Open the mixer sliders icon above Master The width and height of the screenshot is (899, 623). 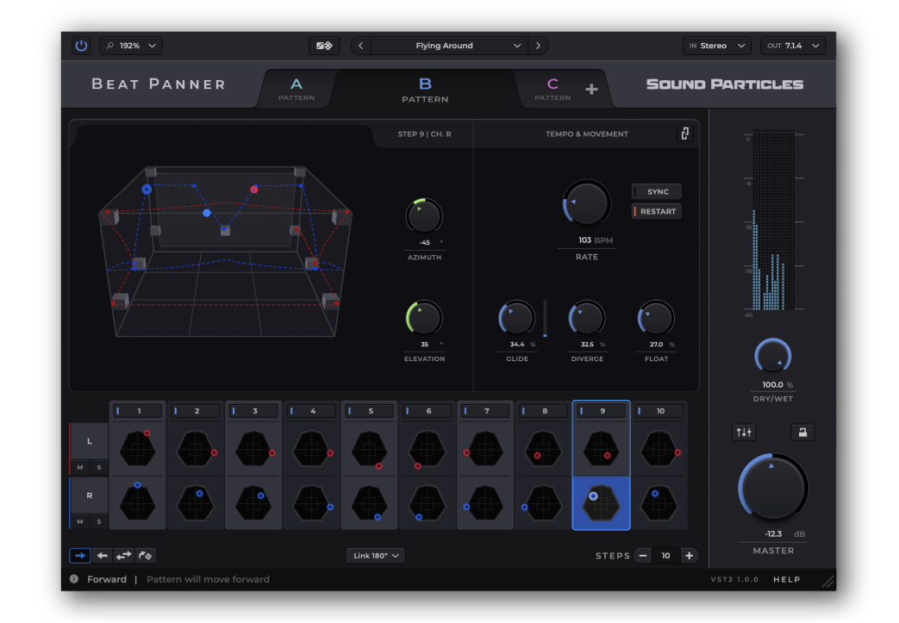pos(744,433)
